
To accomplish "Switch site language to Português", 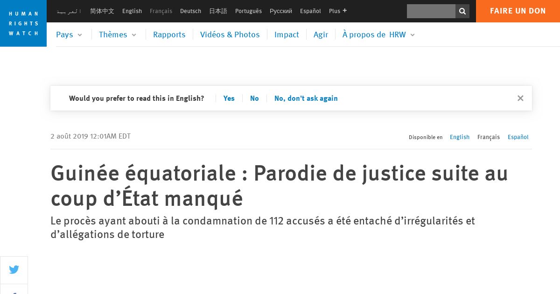I will (248, 11).
